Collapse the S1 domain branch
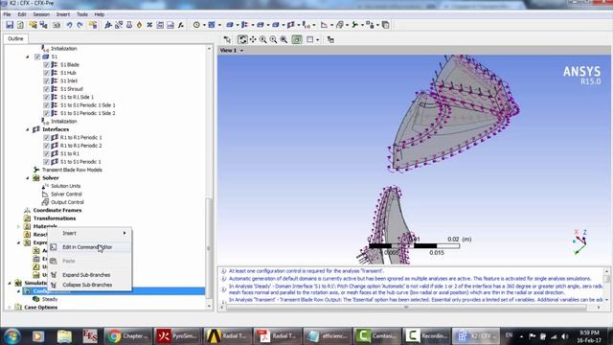The height and width of the screenshot is (345, 613). pos(28,57)
